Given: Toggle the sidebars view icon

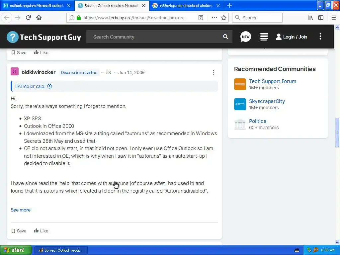Looking at the screenshot, I should click(x=321, y=18).
